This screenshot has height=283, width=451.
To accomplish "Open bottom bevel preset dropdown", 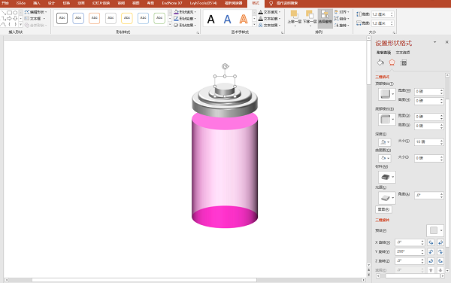I will [387, 119].
